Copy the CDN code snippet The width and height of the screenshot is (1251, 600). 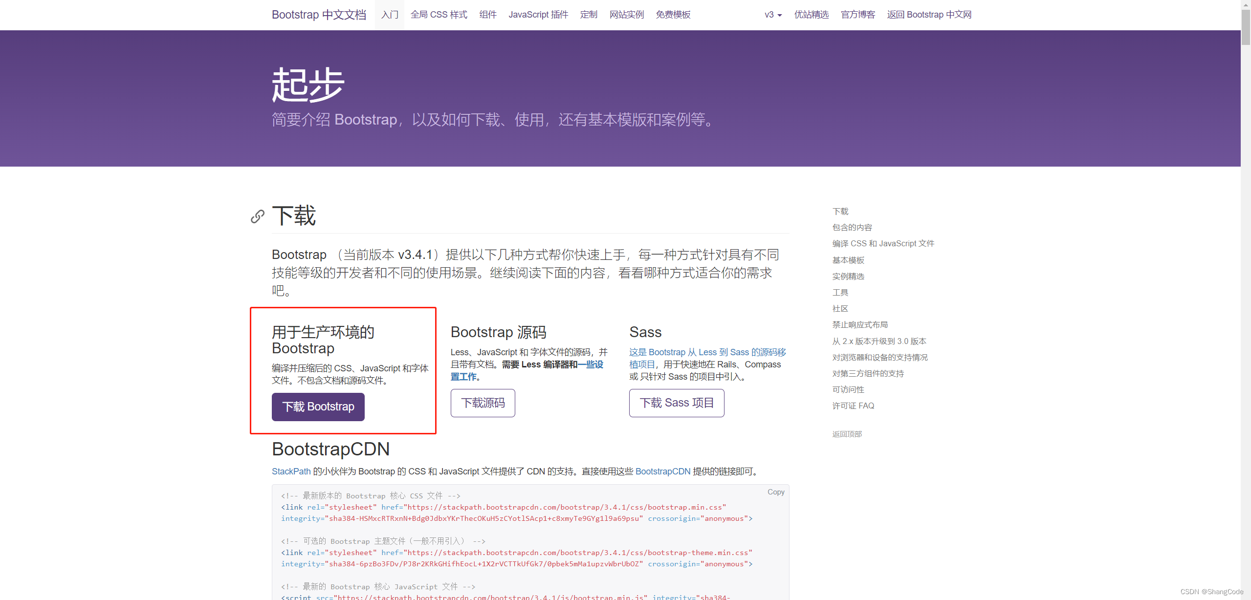click(776, 492)
